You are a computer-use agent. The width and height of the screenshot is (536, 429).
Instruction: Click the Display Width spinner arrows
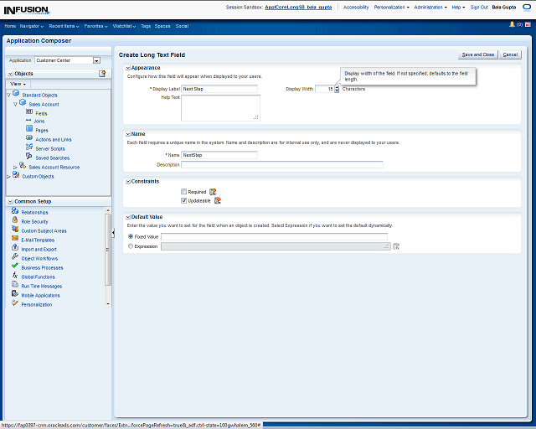click(337, 89)
